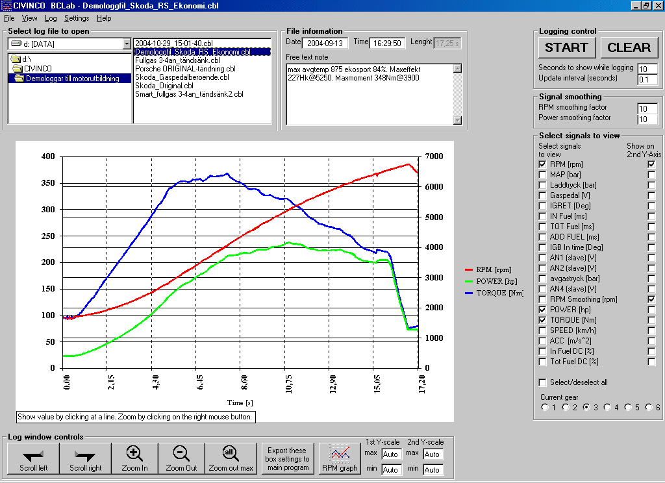Toggle RPM [rpm] second Y-axis checkbox
The image size is (665, 483).
pyautogui.click(x=652, y=164)
